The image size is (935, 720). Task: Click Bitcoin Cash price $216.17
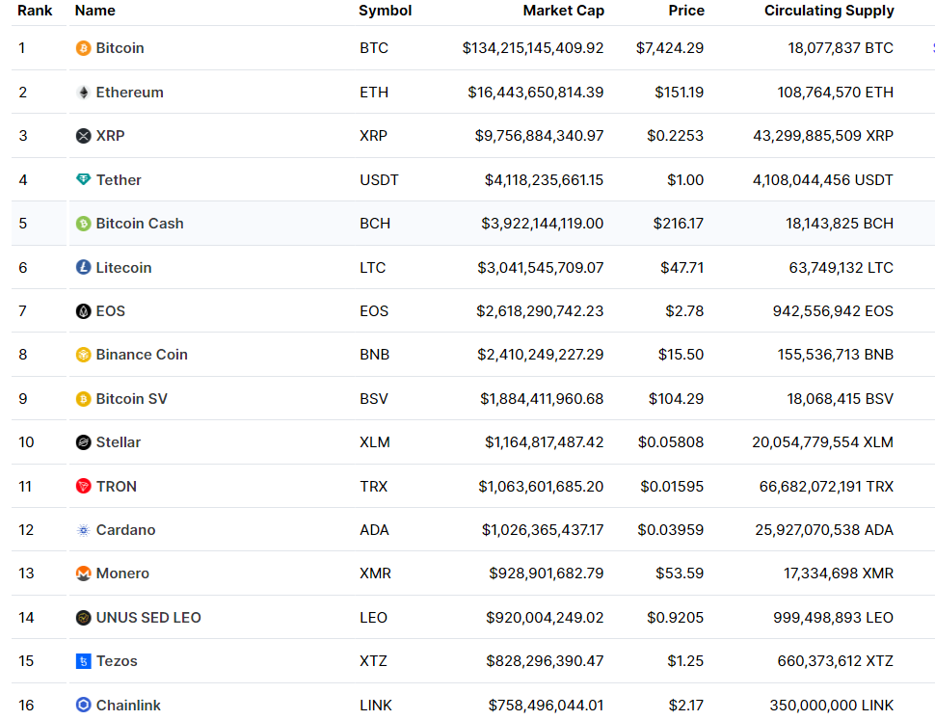679,224
